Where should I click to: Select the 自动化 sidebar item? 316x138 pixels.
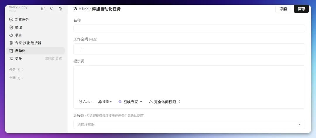pyautogui.click(x=35, y=51)
